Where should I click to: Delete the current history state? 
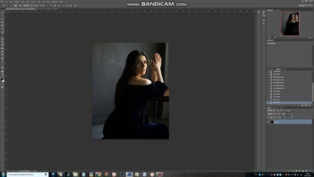click(310, 105)
